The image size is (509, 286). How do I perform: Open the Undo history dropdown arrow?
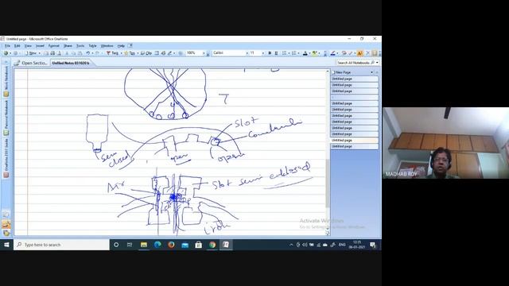(x=92, y=53)
